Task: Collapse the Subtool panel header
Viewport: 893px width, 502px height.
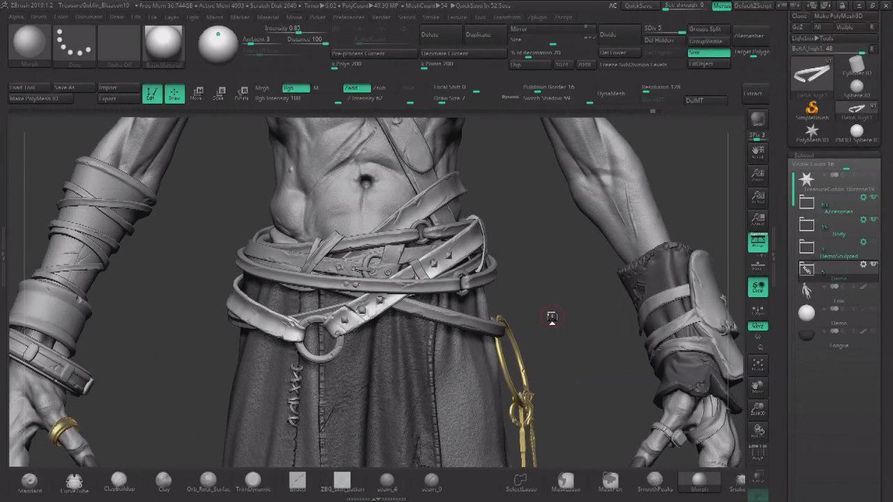Action: 804,155
